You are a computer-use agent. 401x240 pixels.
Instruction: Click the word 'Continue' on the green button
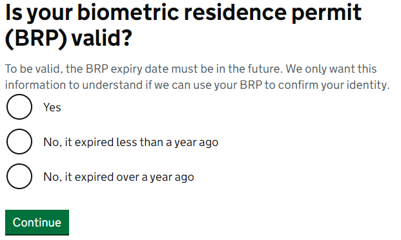coord(37,223)
